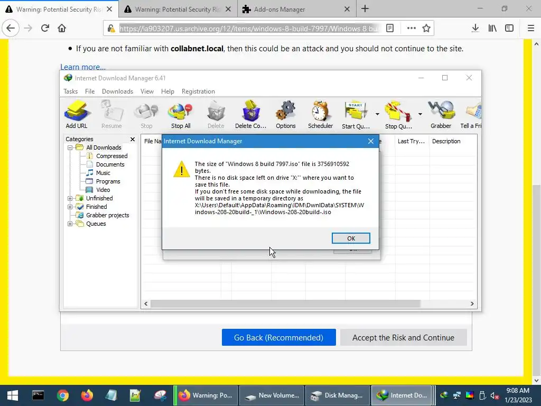Open the Tasks menu
This screenshot has width=541, height=406.
[x=70, y=91]
